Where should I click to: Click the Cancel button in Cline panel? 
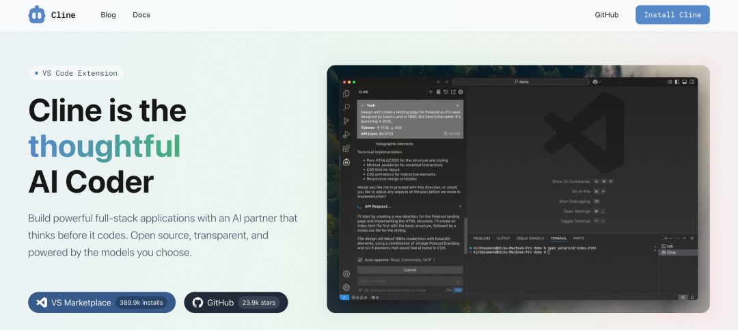click(410, 270)
